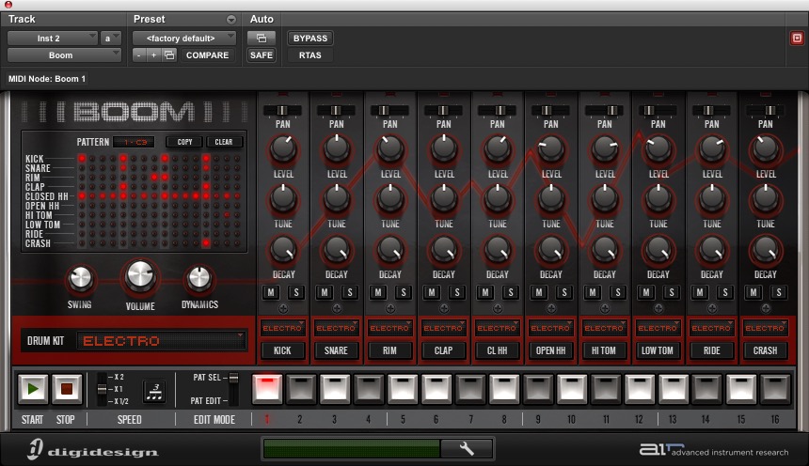Click the DYNAMICS knob
This screenshot has width=809, height=466.
tap(199, 279)
